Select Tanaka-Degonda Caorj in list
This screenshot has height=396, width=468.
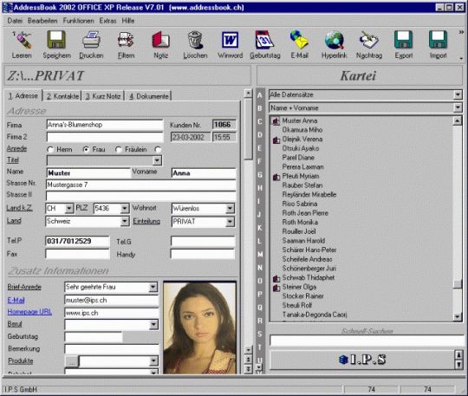tap(315, 315)
